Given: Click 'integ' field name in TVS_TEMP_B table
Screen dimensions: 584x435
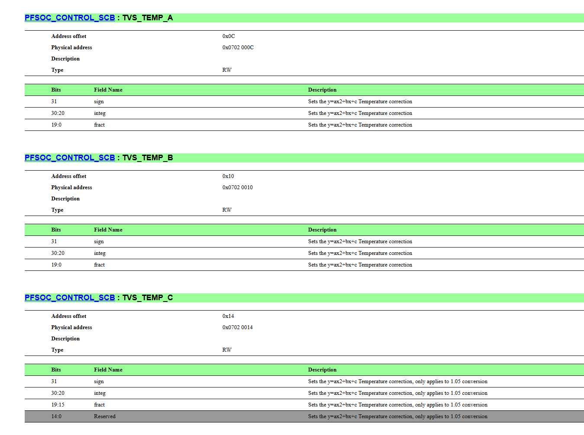Looking at the screenshot, I should tap(100, 254).
